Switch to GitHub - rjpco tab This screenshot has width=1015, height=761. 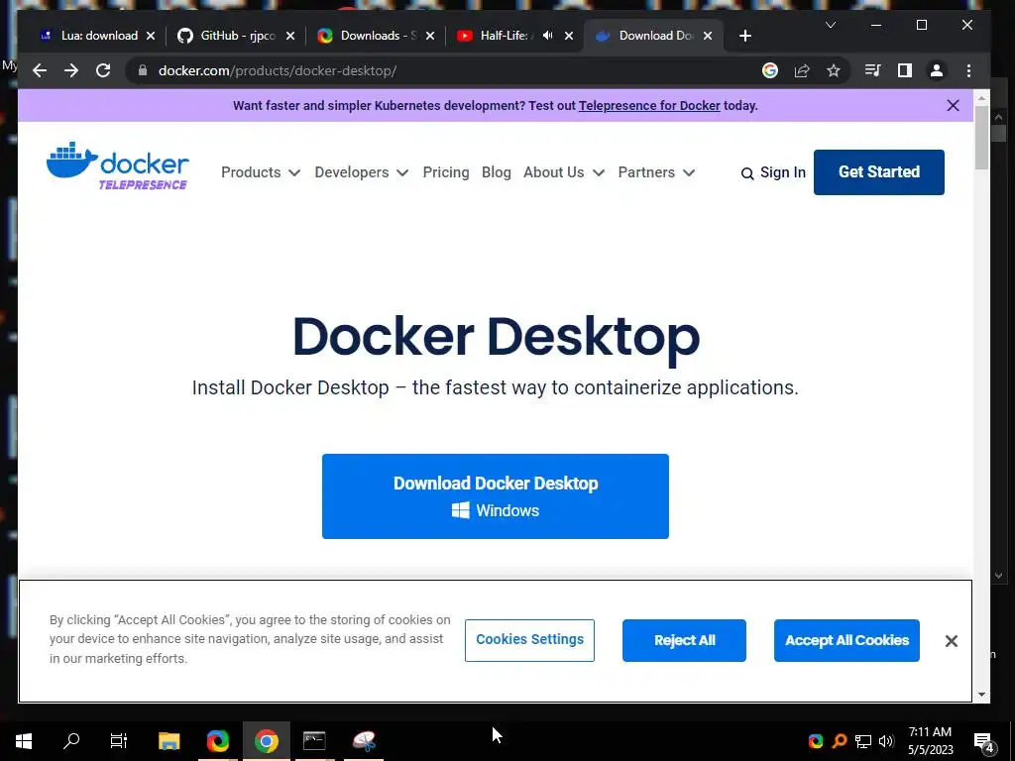pyautogui.click(x=236, y=36)
